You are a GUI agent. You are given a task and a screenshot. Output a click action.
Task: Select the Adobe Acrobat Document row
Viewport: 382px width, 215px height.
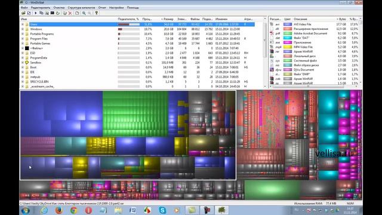314,33
